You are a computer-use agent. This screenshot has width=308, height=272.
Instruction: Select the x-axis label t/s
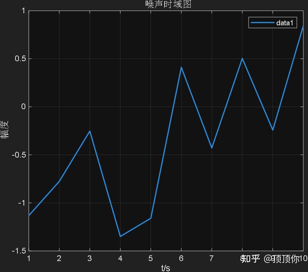coord(166,268)
